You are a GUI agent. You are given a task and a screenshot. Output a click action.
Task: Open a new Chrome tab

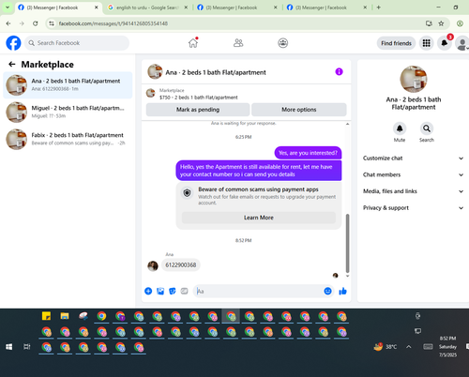[x=379, y=8]
